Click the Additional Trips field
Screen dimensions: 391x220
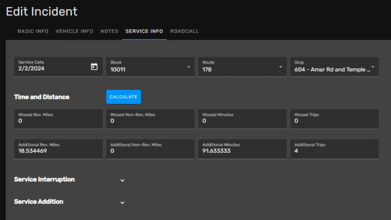(x=334, y=150)
